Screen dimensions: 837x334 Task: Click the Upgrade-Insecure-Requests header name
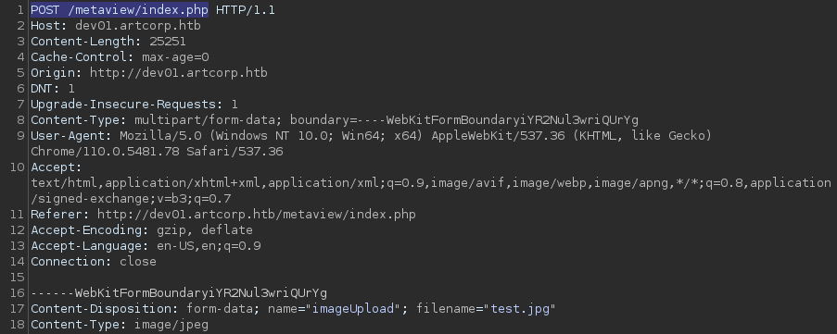point(126,105)
